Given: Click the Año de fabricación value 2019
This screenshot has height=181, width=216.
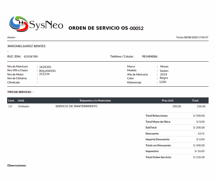Looking at the screenshot, I should [x=164, y=74].
